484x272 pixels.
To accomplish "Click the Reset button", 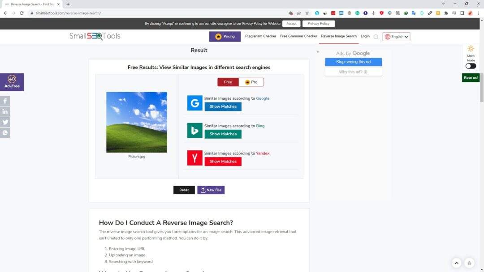I will tap(184, 190).
